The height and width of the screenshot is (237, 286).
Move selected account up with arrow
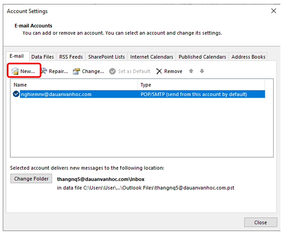[191, 71]
